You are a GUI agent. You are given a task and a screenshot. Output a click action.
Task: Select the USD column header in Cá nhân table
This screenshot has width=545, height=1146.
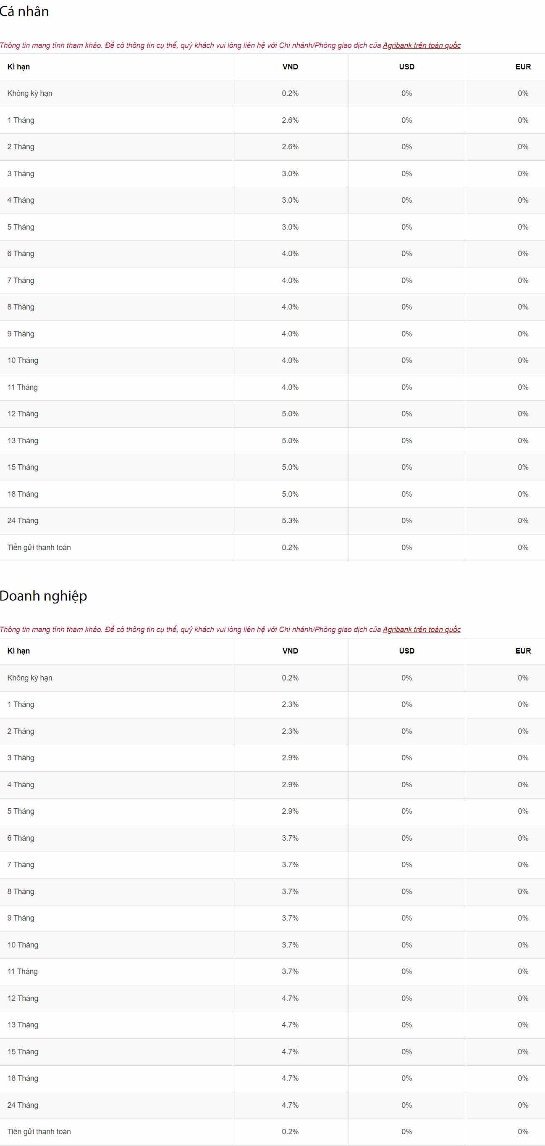pyautogui.click(x=406, y=67)
